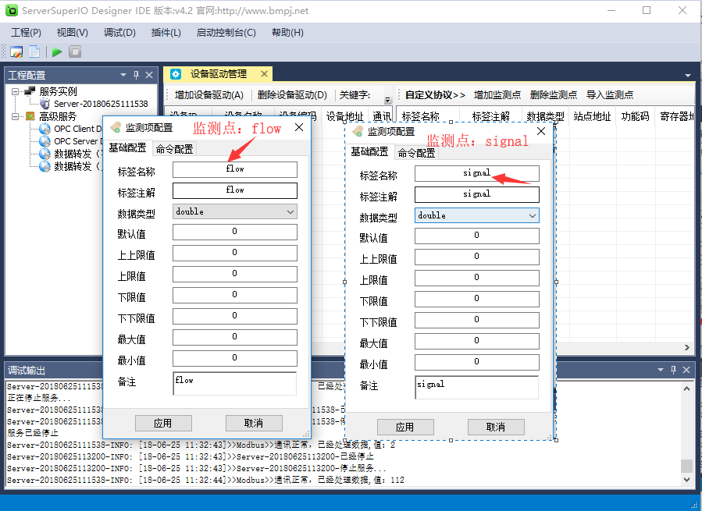
Task: Click 取消 button in flow dialog
Action: [254, 424]
